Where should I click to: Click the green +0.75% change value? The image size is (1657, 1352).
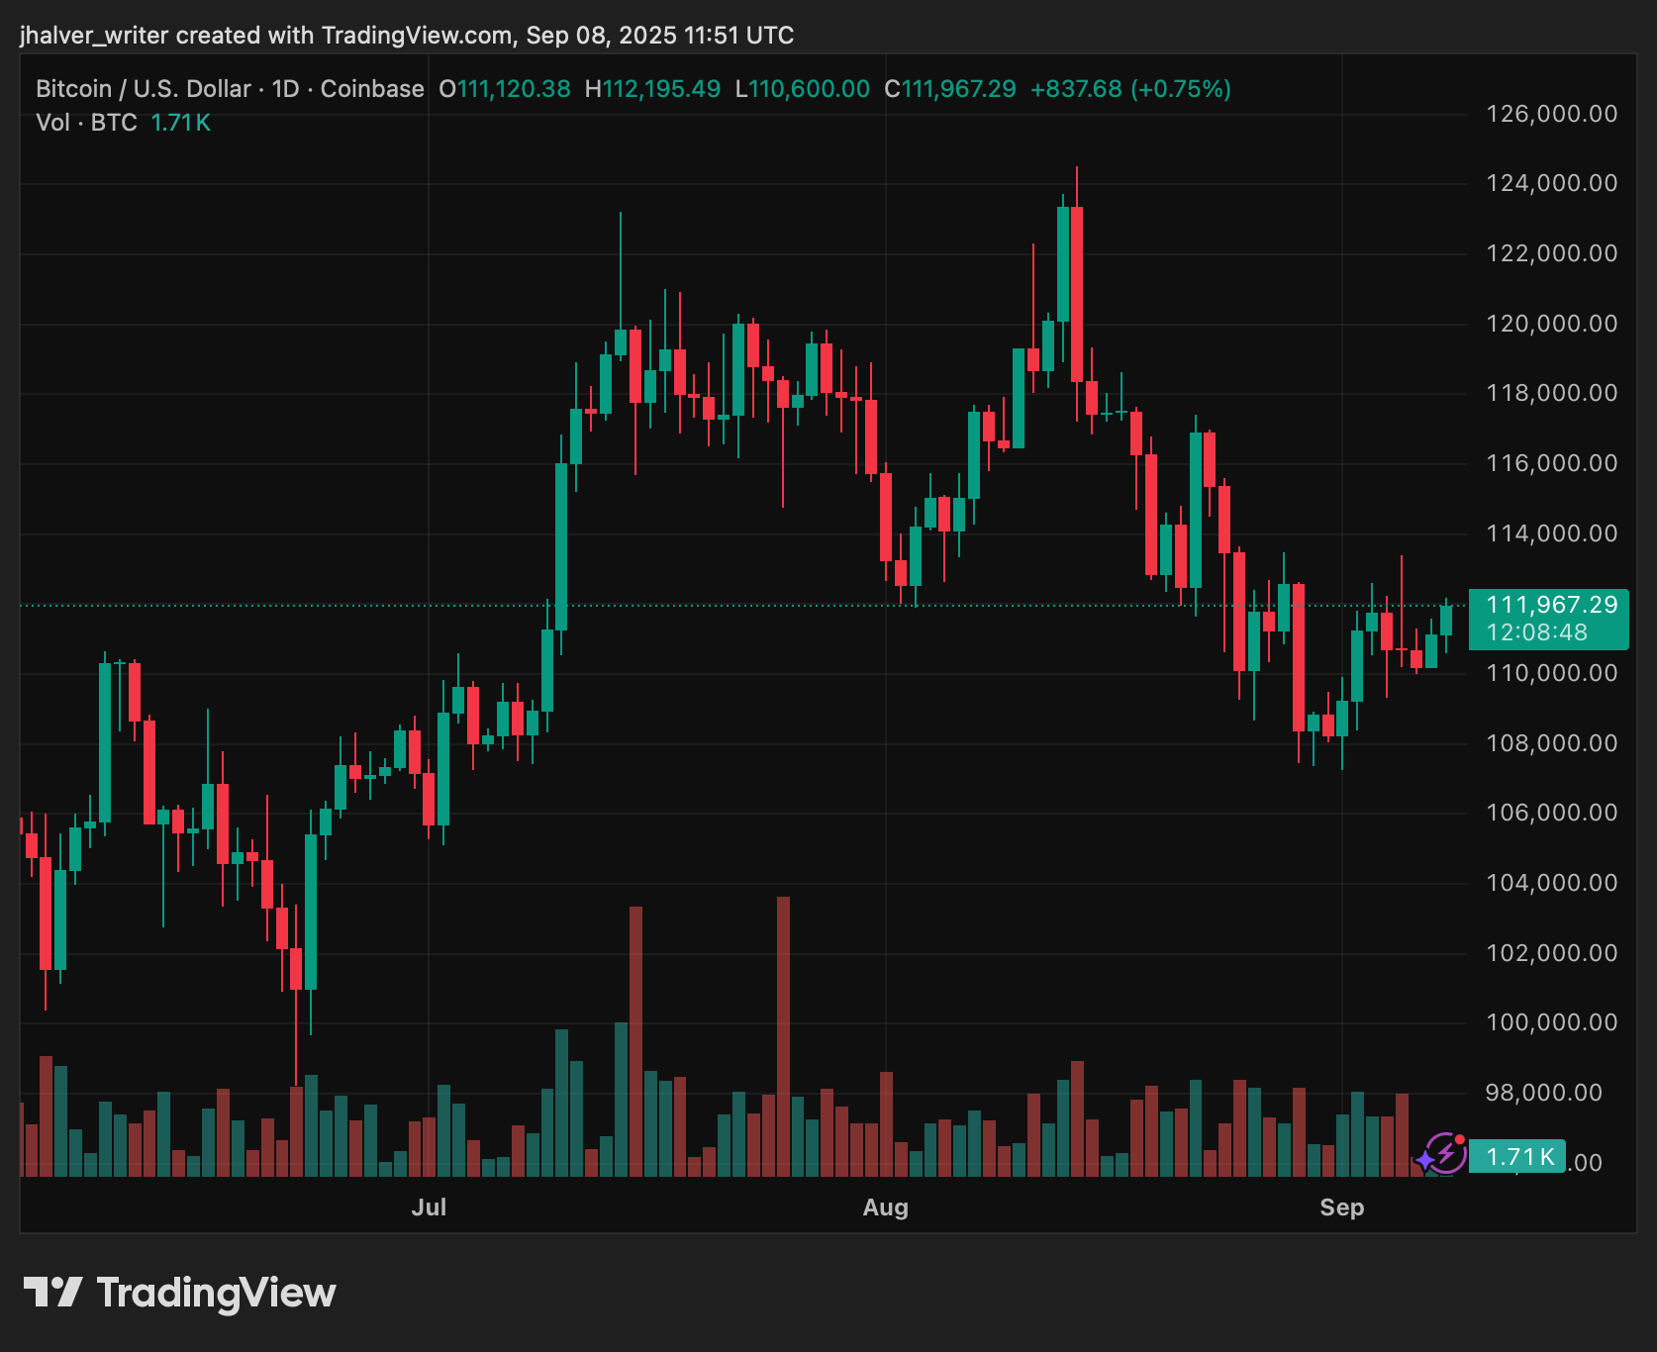point(1180,88)
